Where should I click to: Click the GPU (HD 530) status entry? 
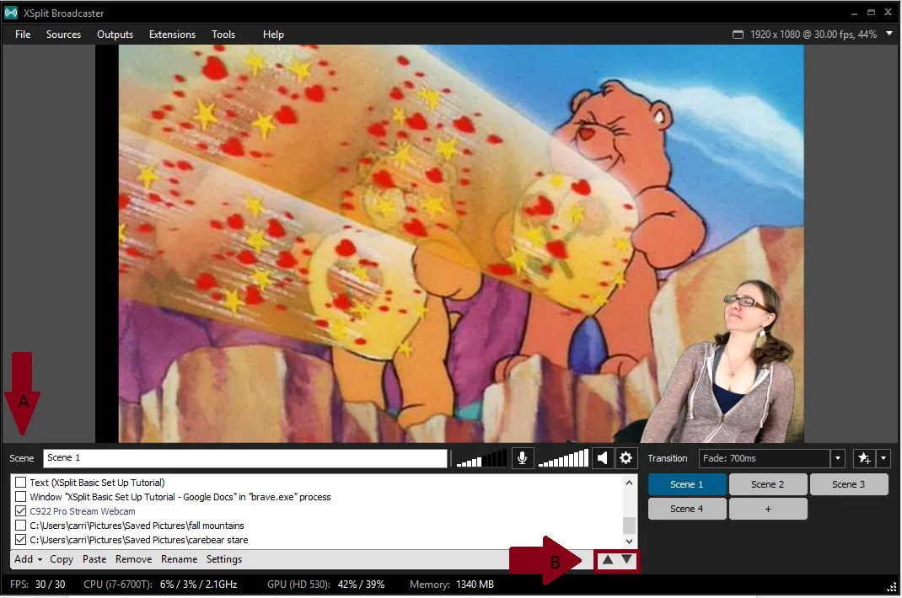325,585
